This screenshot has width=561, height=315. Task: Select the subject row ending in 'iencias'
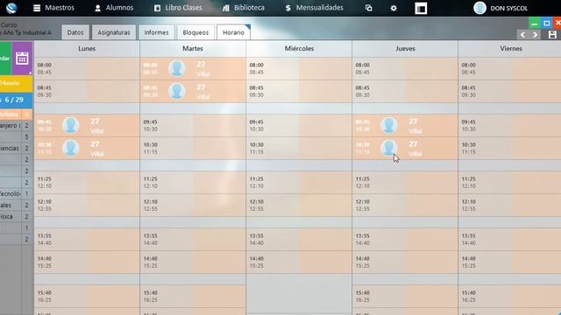click(16, 148)
